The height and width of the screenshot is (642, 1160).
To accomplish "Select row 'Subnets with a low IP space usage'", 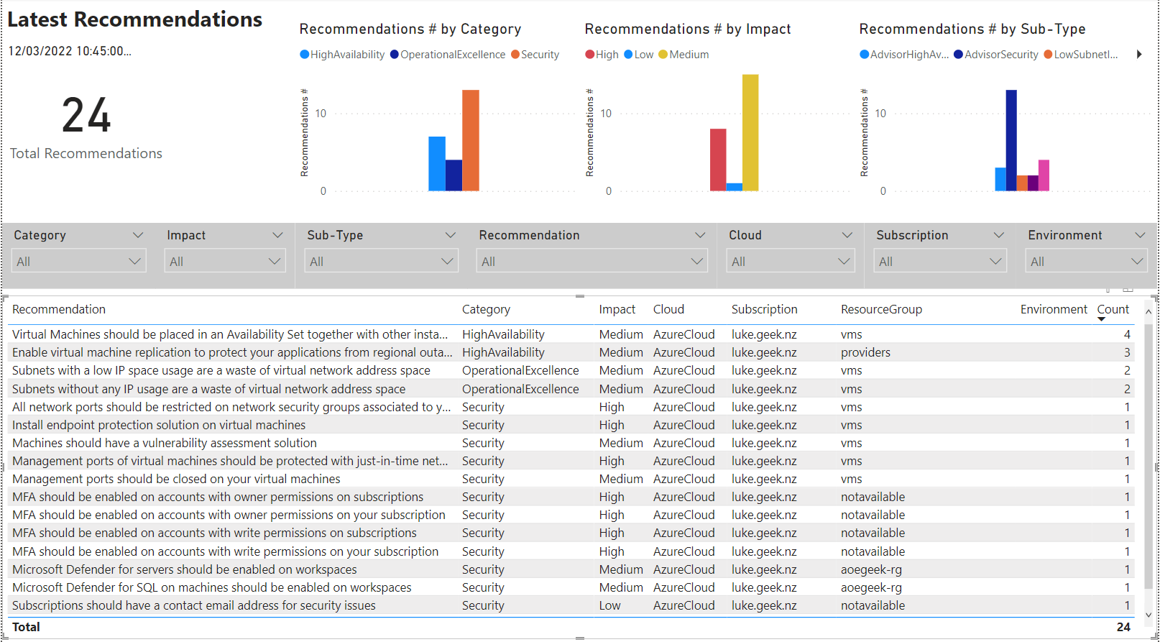I will pyautogui.click(x=571, y=370).
